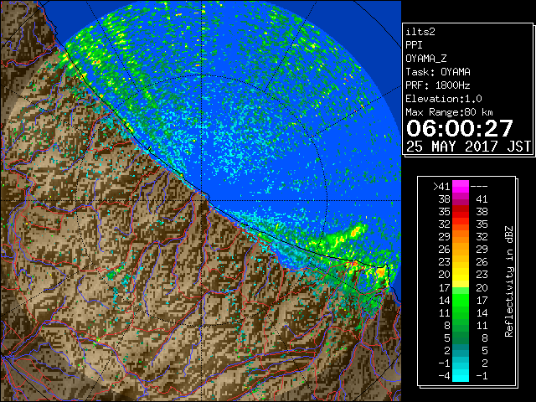Click the 'PRF: 1800Hz' text

pyautogui.click(x=438, y=85)
